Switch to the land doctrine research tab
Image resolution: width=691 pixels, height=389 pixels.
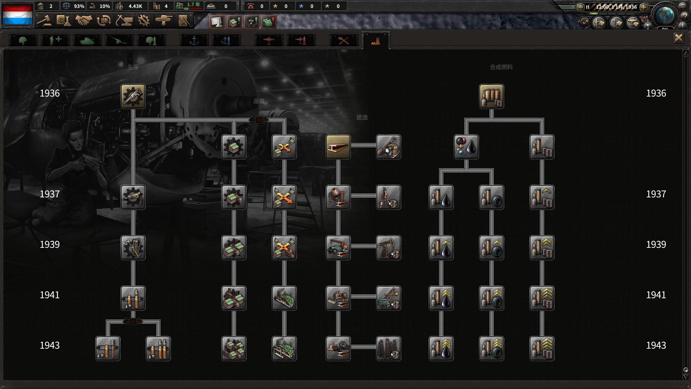(x=151, y=40)
